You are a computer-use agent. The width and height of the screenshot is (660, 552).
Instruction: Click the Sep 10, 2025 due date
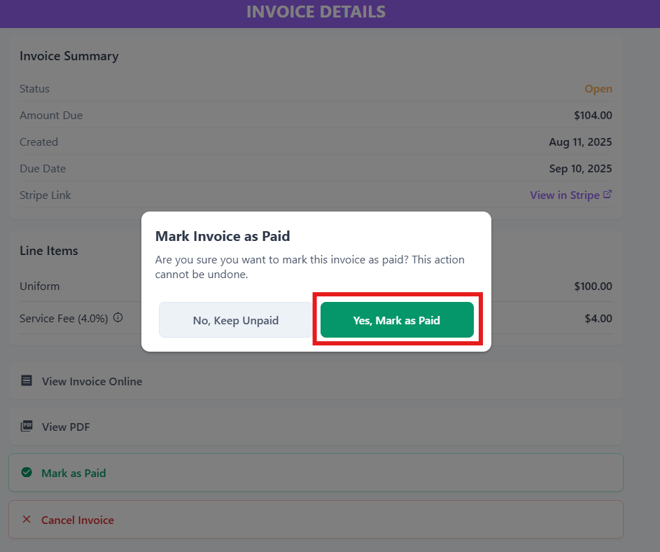(x=580, y=169)
